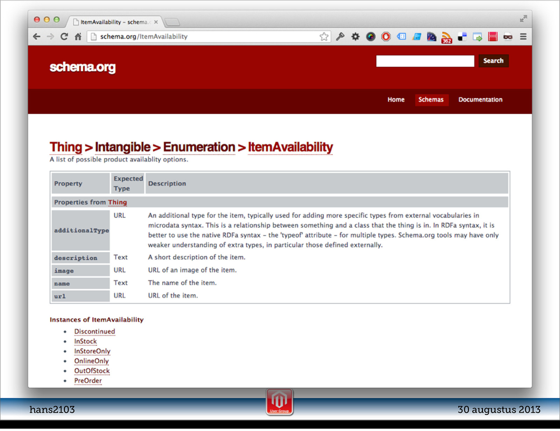Bookmark this page with the star icon
Image resolution: width=560 pixels, height=431 pixels.
click(324, 36)
